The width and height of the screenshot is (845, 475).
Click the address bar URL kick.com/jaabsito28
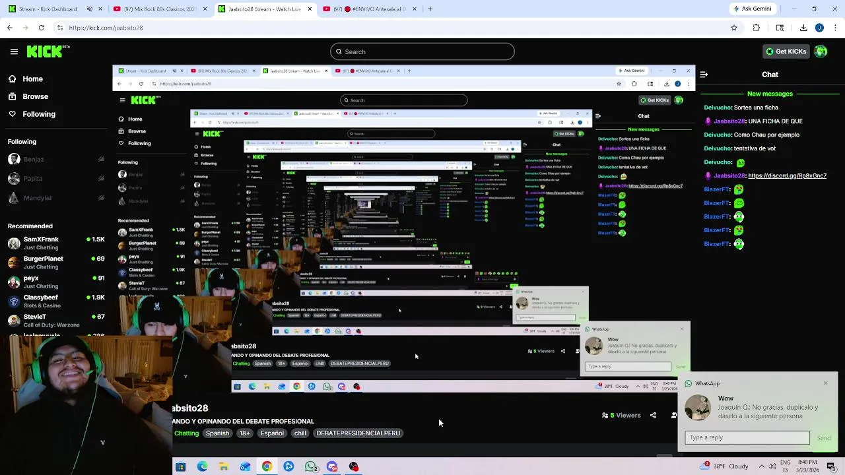(106, 28)
